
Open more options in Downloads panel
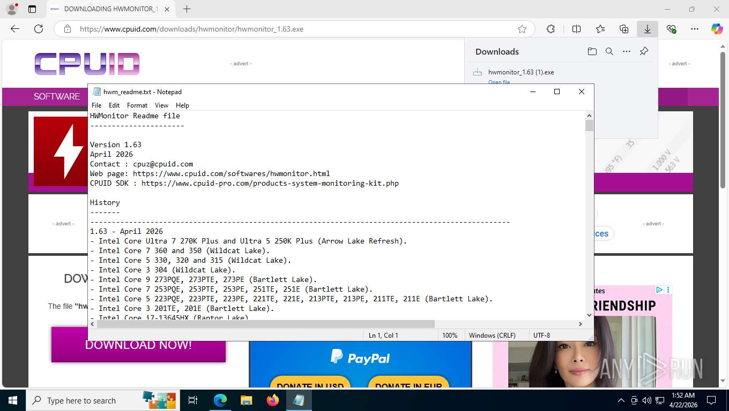pyautogui.click(x=627, y=51)
